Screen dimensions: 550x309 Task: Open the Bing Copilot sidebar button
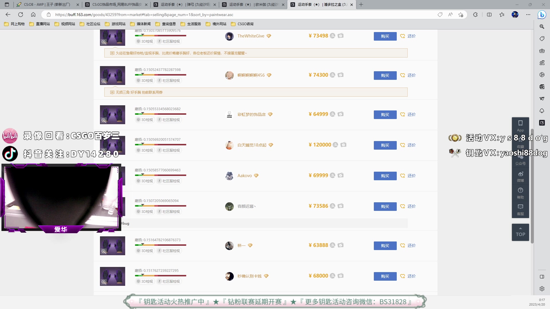[542, 15]
